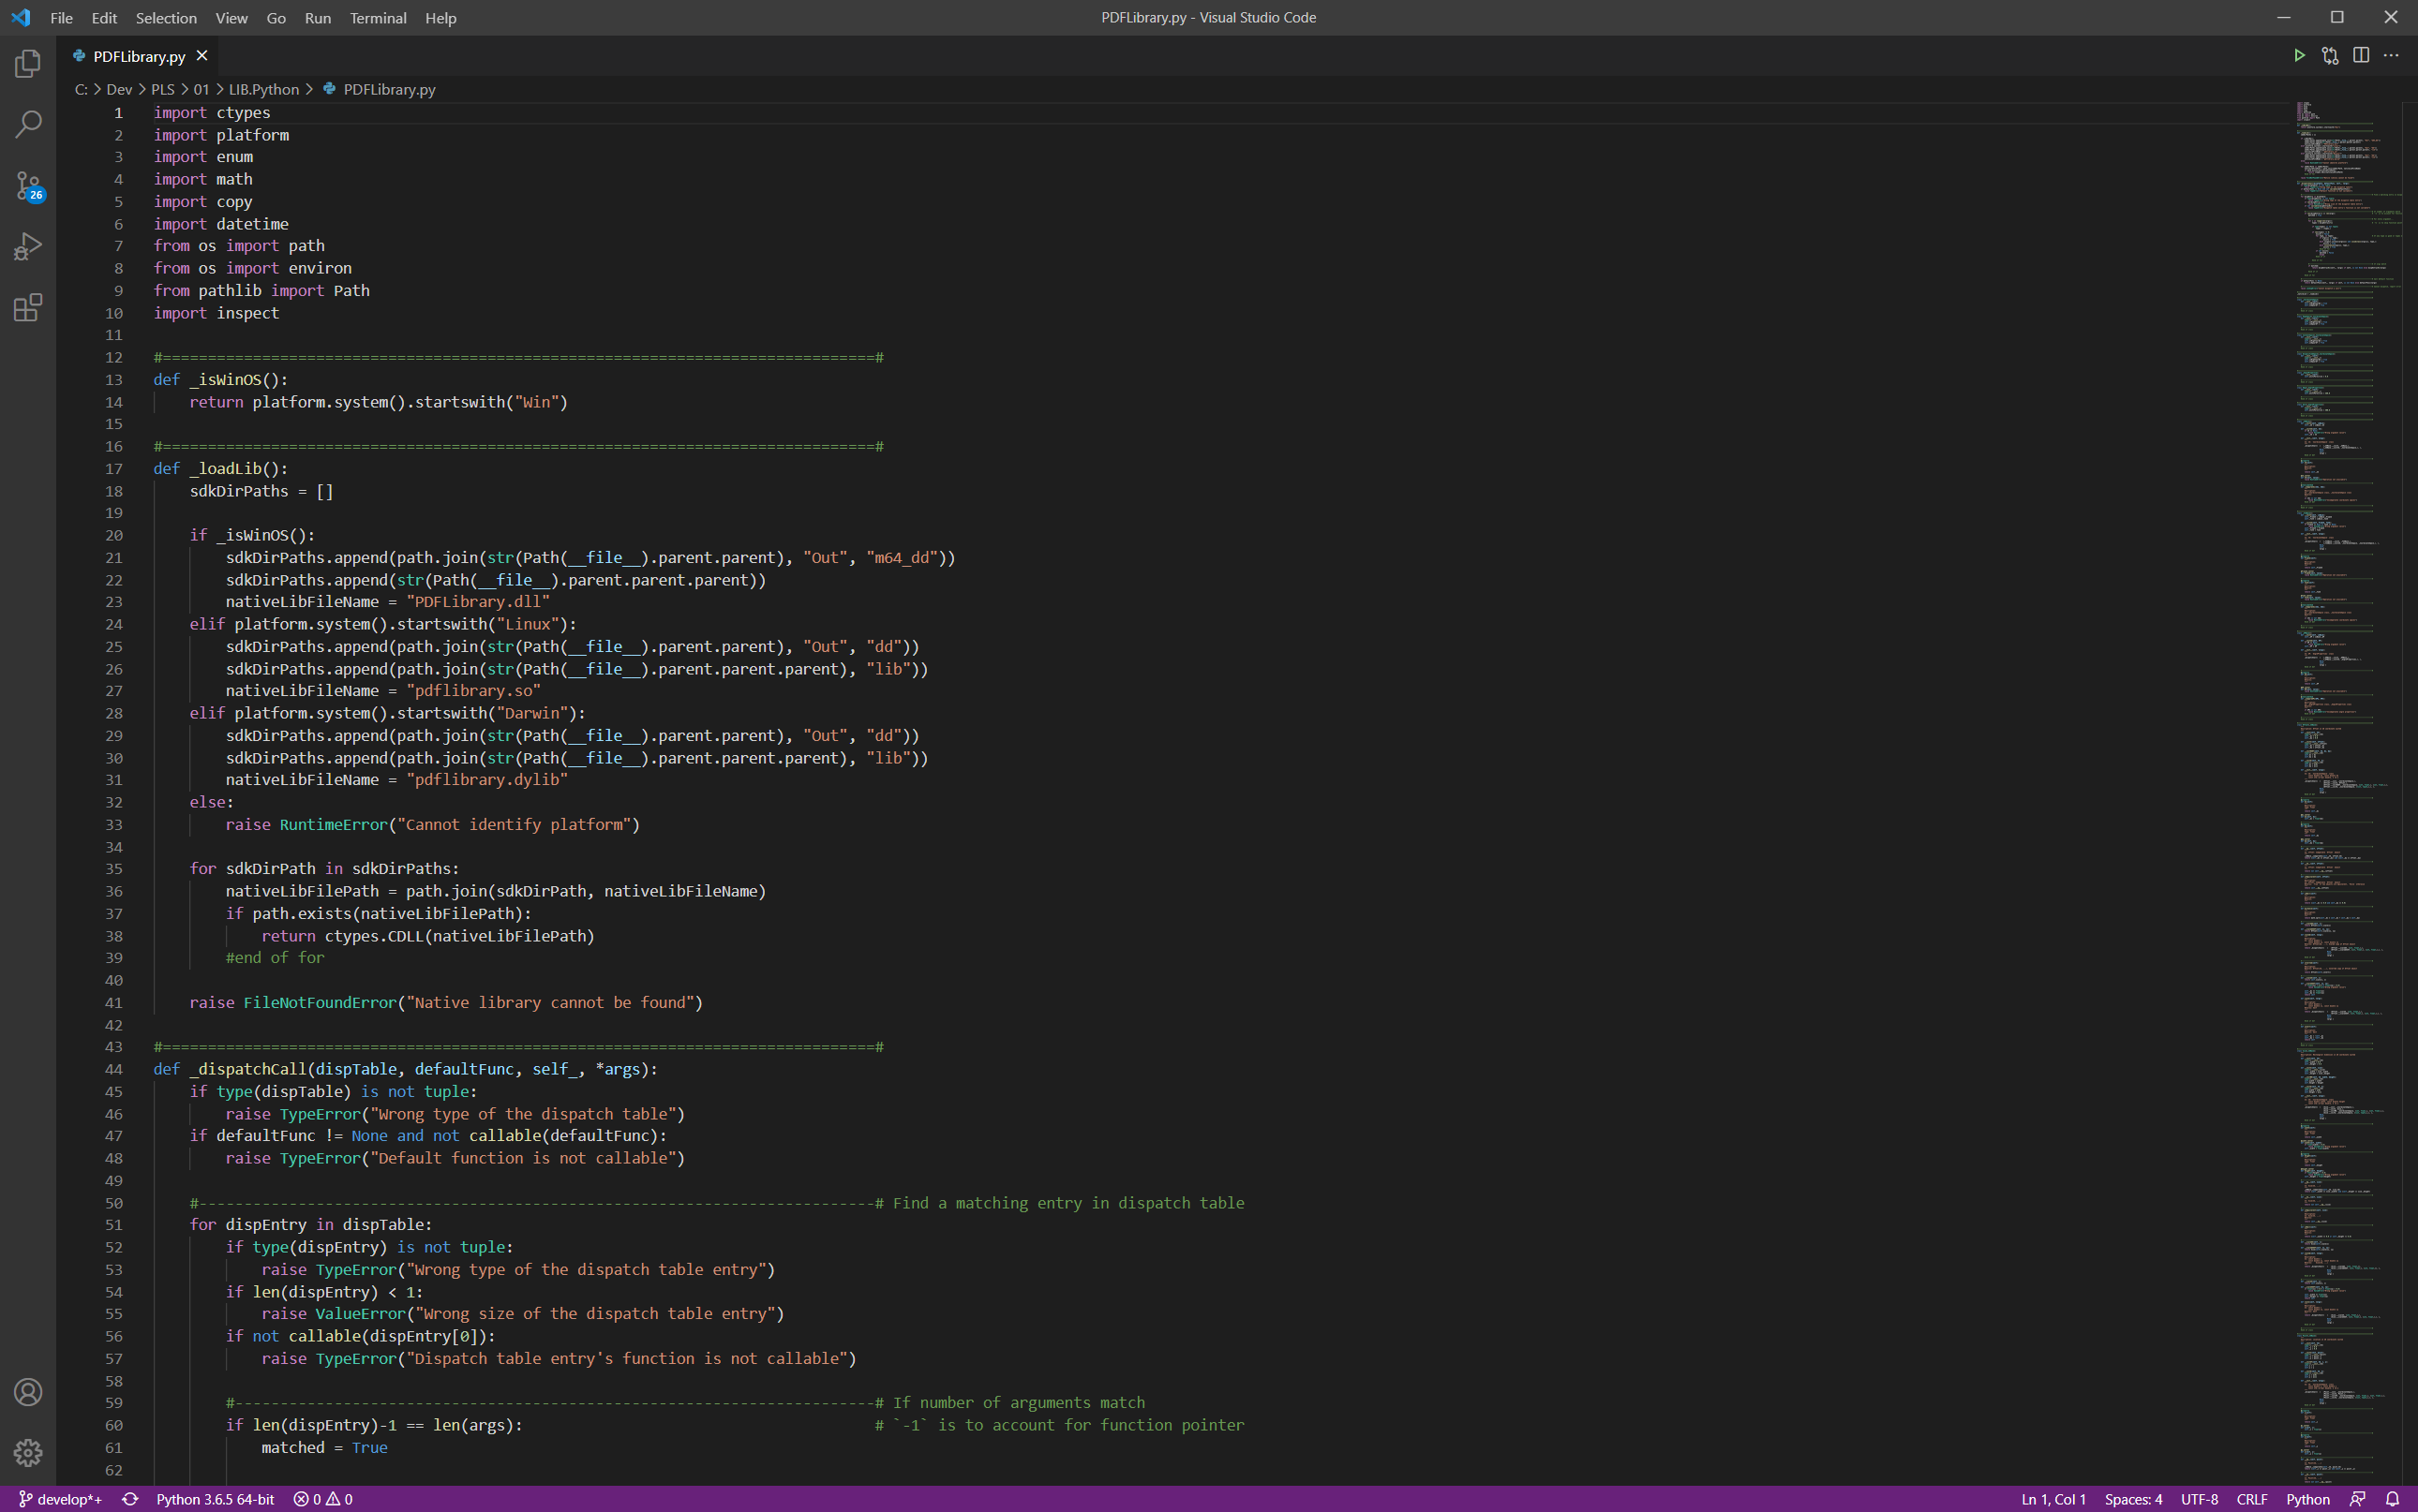Expand the 01 breadcrumb folder
This screenshot has width=2418, height=1512.
[201, 89]
